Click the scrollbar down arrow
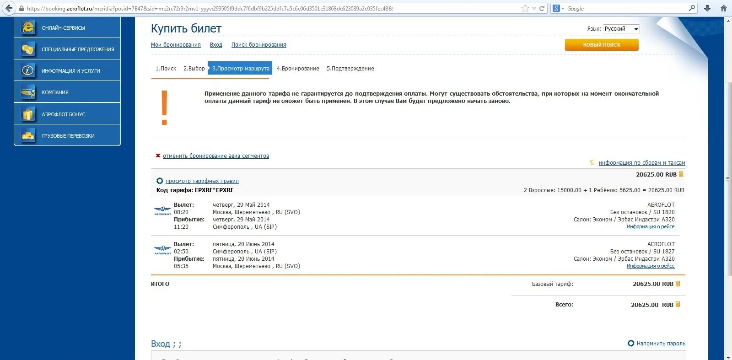The height and width of the screenshot is (360, 732). 728,357
